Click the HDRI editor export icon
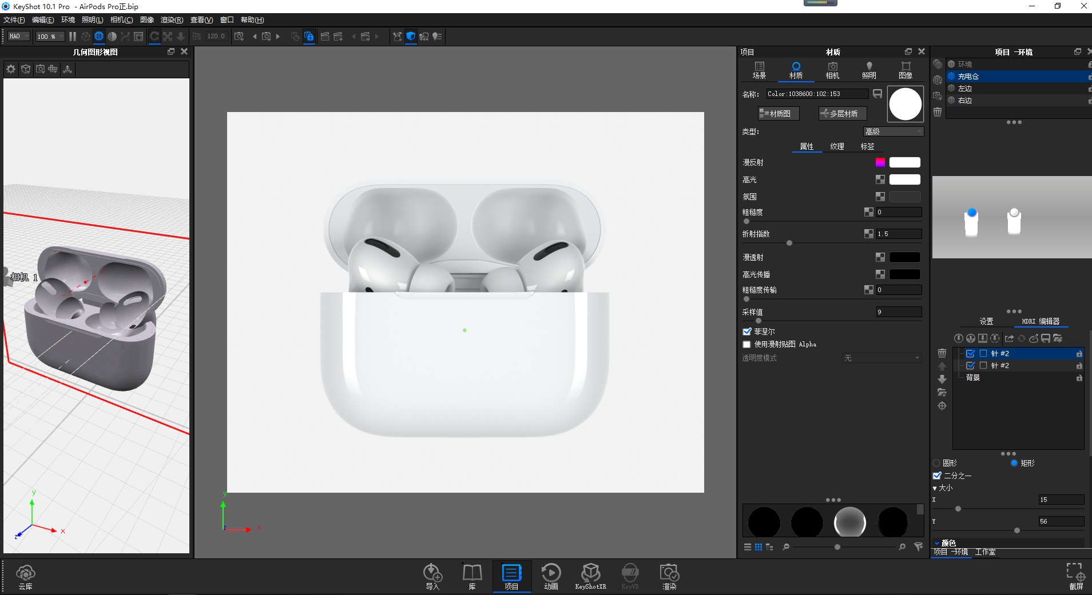Screen dimensions: 1092x595 (1009, 338)
